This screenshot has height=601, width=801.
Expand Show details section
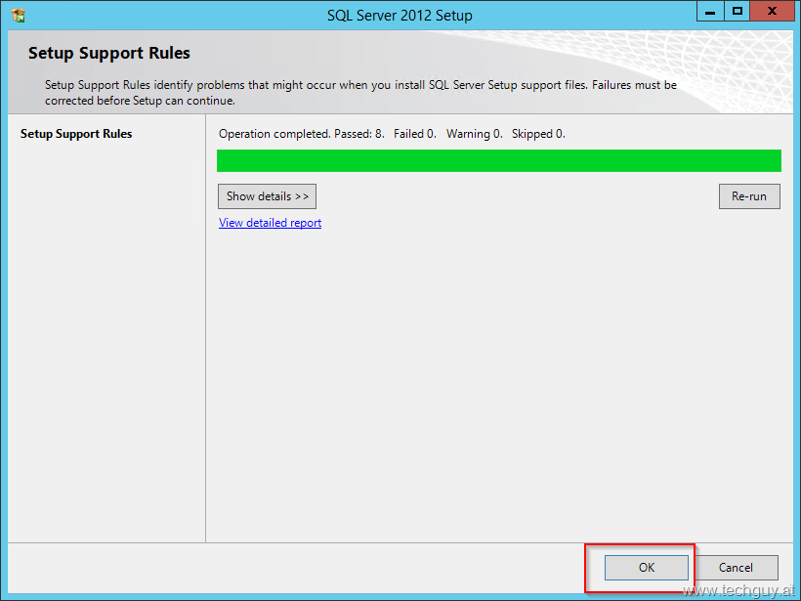[268, 196]
